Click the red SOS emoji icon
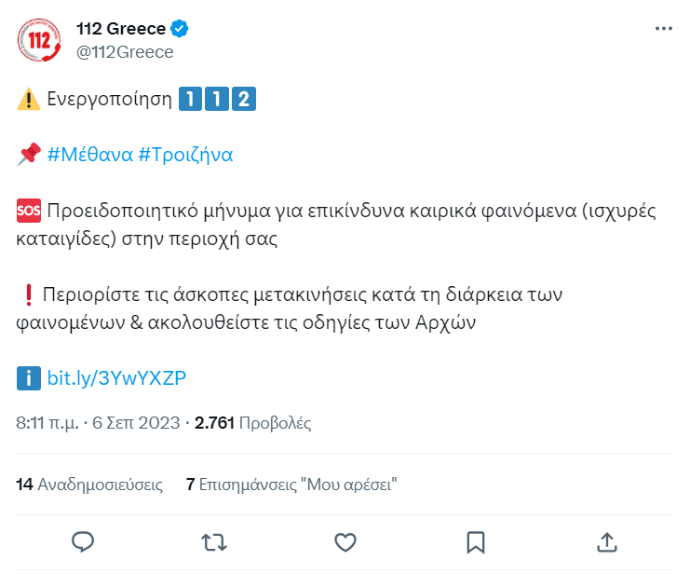Image resolution: width=690 pixels, height=574 pixels. [29, 211]
